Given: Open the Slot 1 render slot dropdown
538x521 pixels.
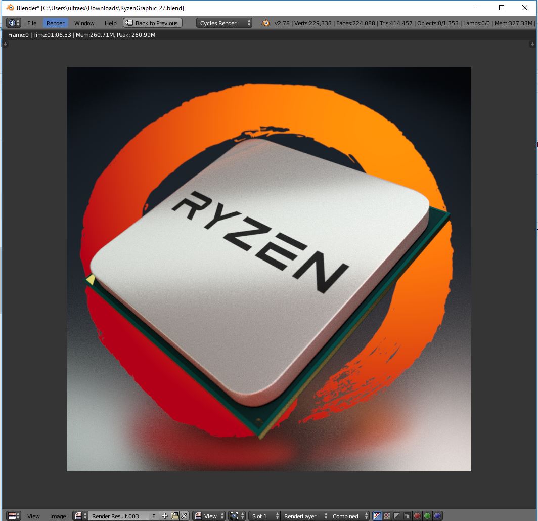Looking at the screenshot, I should click(x=264, y=516).
